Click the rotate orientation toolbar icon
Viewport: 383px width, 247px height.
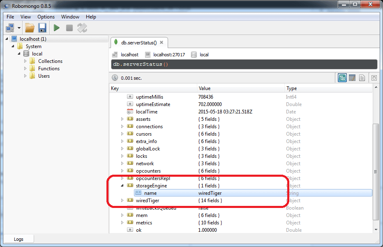(x=82, y=28)
